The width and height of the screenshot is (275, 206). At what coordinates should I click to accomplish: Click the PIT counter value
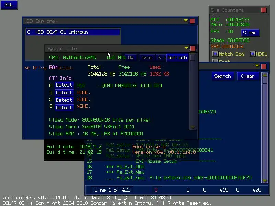(x=238, y=20)
